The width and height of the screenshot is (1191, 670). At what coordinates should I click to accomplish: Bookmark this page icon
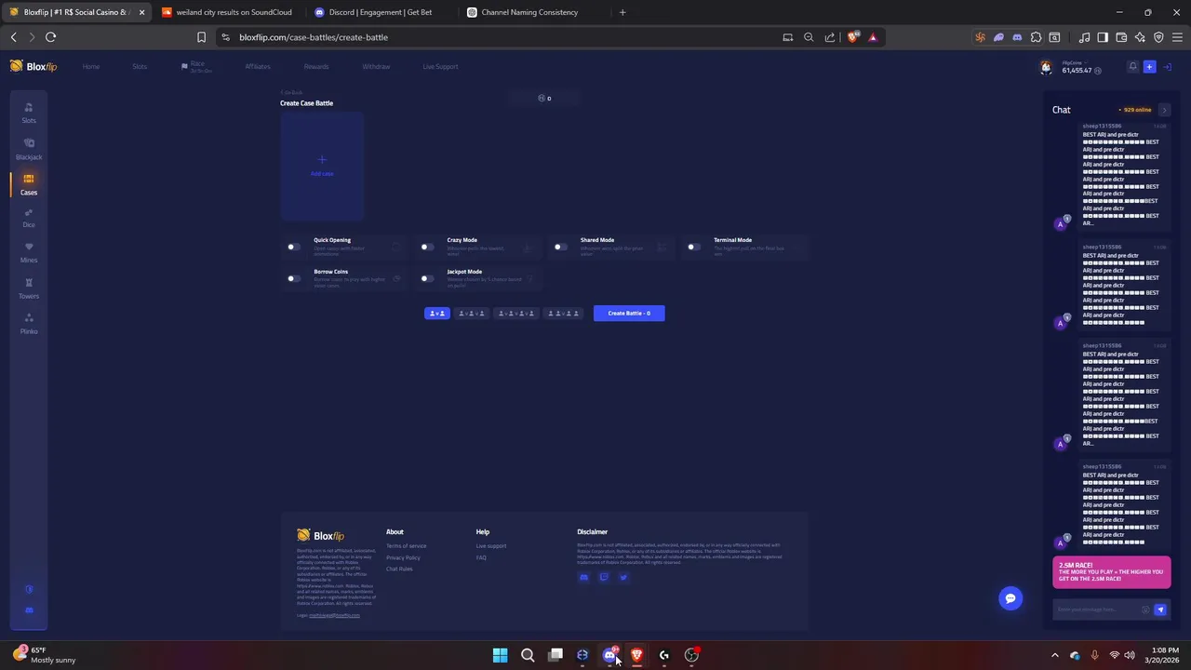pos(201,37)
